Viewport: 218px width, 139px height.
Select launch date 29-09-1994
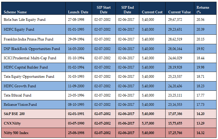76,39
